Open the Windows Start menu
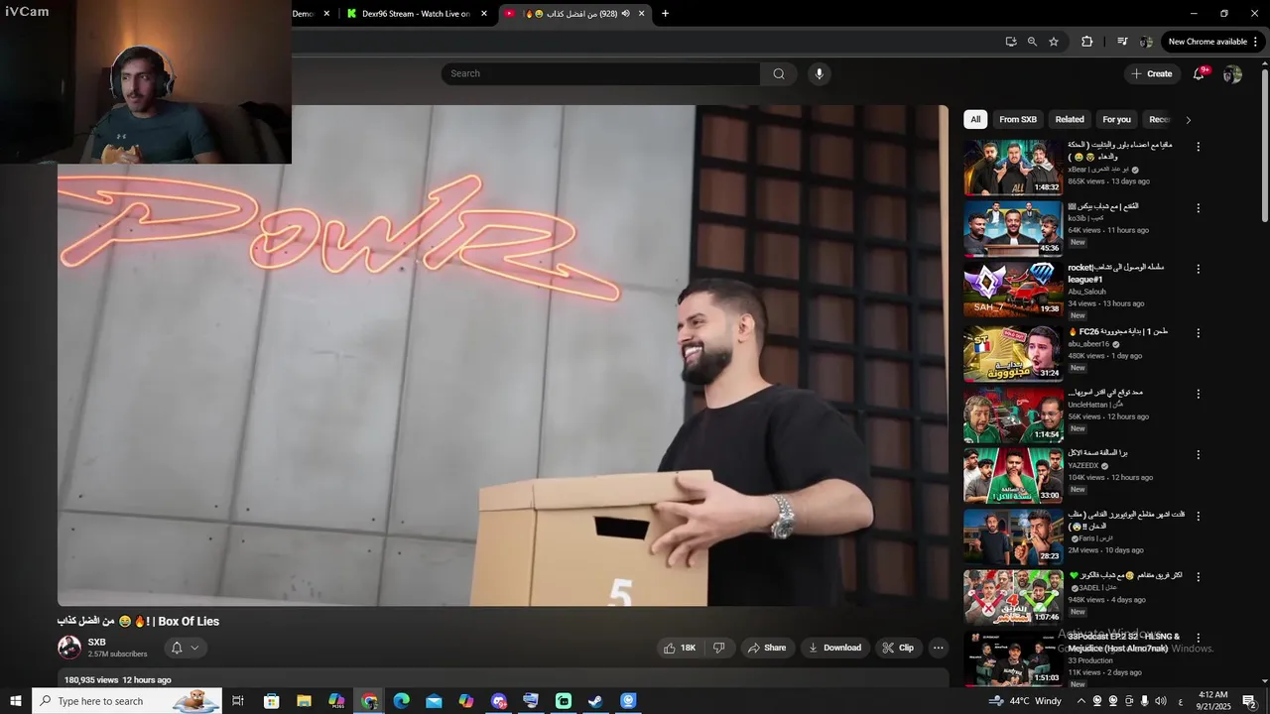Viewport: 1270px width, 714px height. [x=15, y=701]
